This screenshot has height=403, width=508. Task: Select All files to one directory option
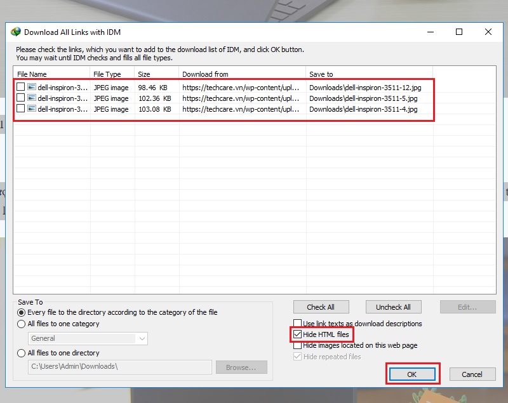pos(22,353)
